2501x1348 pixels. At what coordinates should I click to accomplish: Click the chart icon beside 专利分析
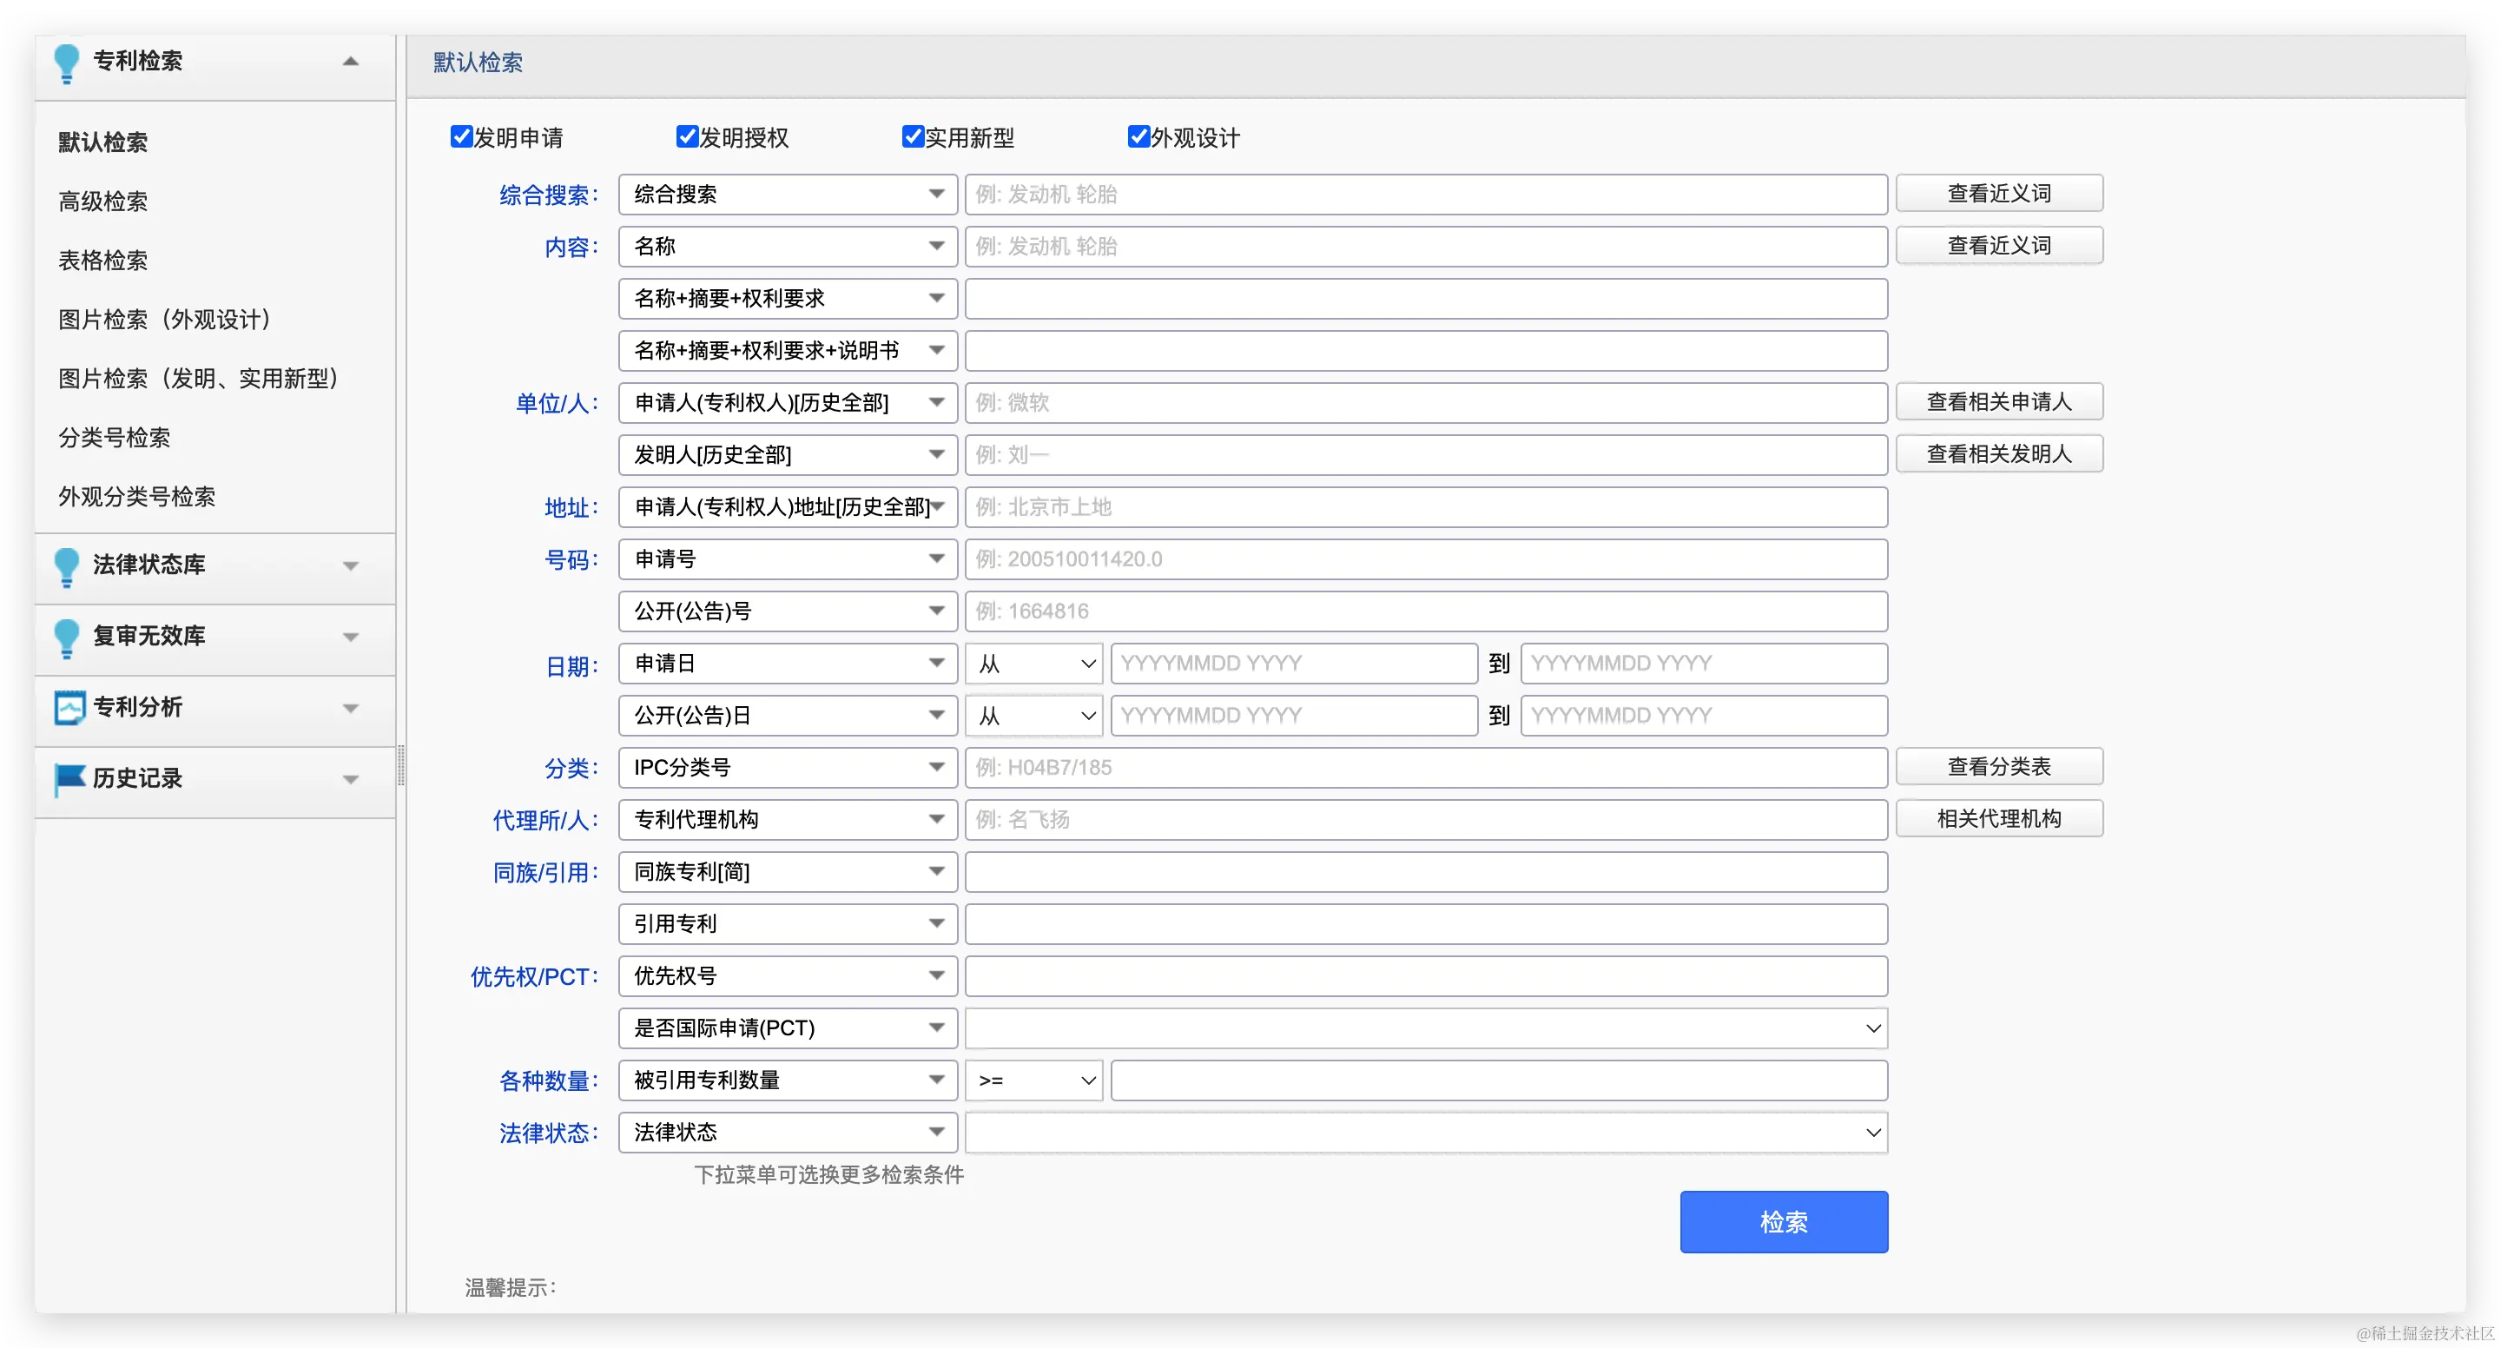[x=69, y=708]
